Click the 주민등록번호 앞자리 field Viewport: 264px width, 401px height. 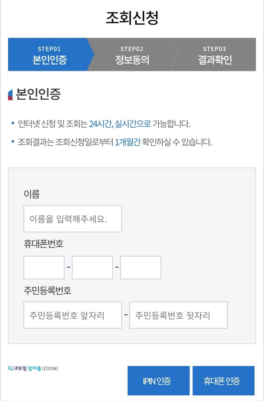73,315
